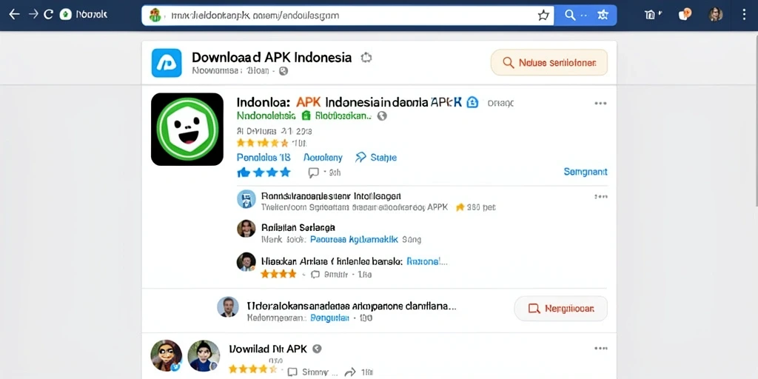
Task: Open the three-dot options of the main post
Action: click(x=600, y=104)
